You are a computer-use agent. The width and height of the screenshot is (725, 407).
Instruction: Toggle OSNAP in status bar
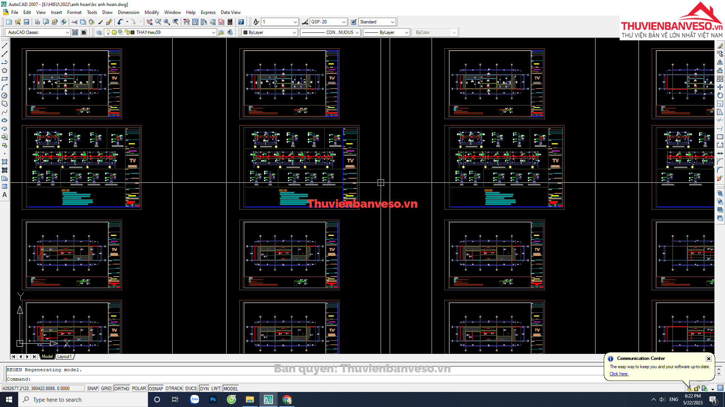pyautogui.click(x=156, y=389)
